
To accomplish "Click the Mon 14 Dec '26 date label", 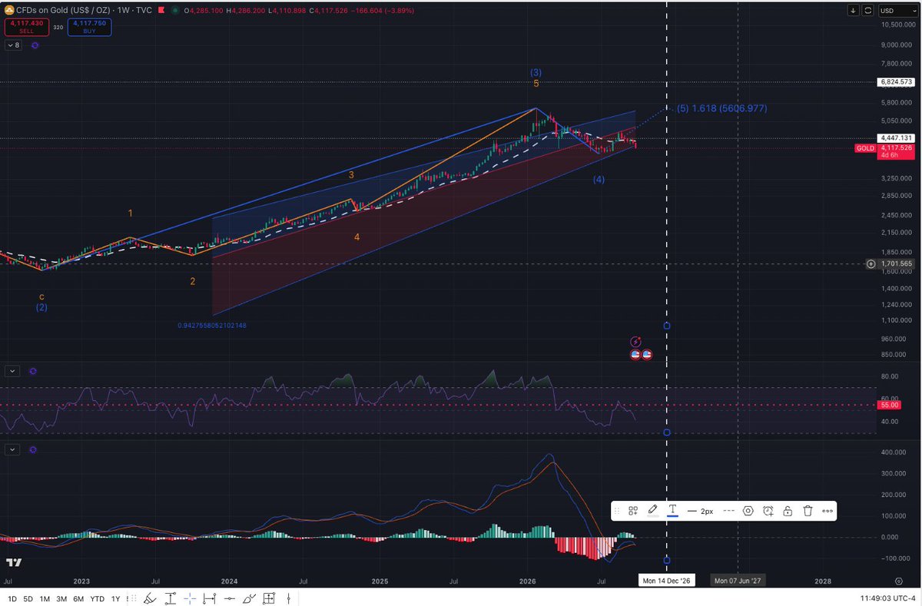I will tap(666, 581).
